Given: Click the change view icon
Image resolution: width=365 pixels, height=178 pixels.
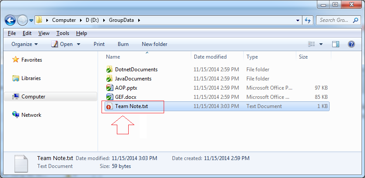Looking at the screenshot, I should pyautogui.click(x=312, y=44).
